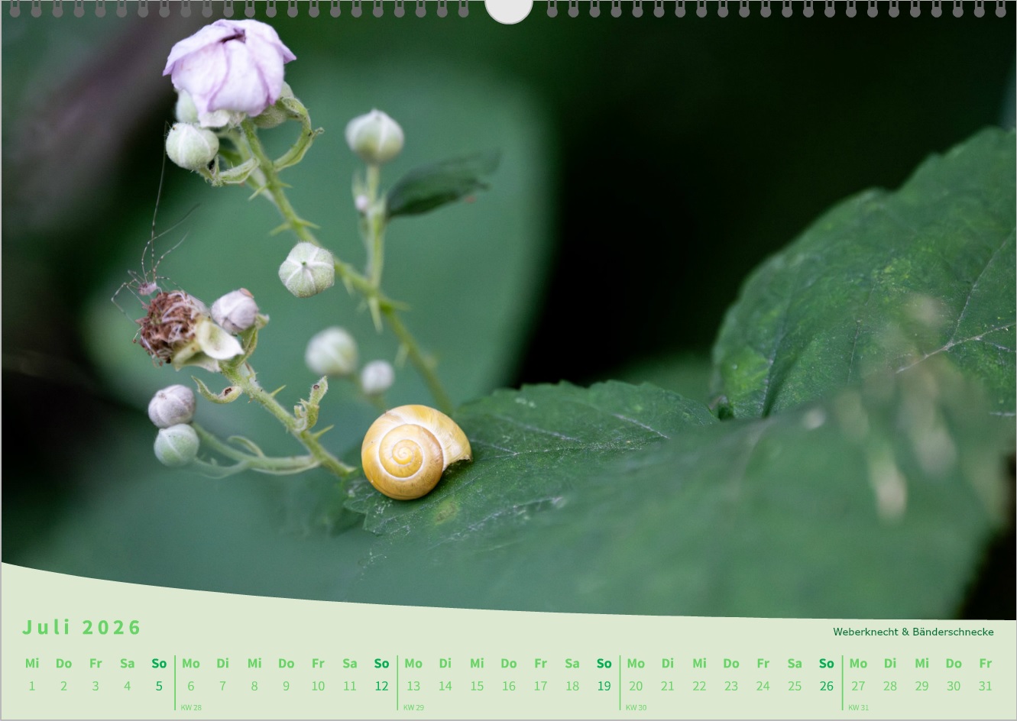This screenshot has height=721, width=1017.
Task: Click the yellow snail shell in the photo
Action: pyautogui.click(x=414, y=451)
